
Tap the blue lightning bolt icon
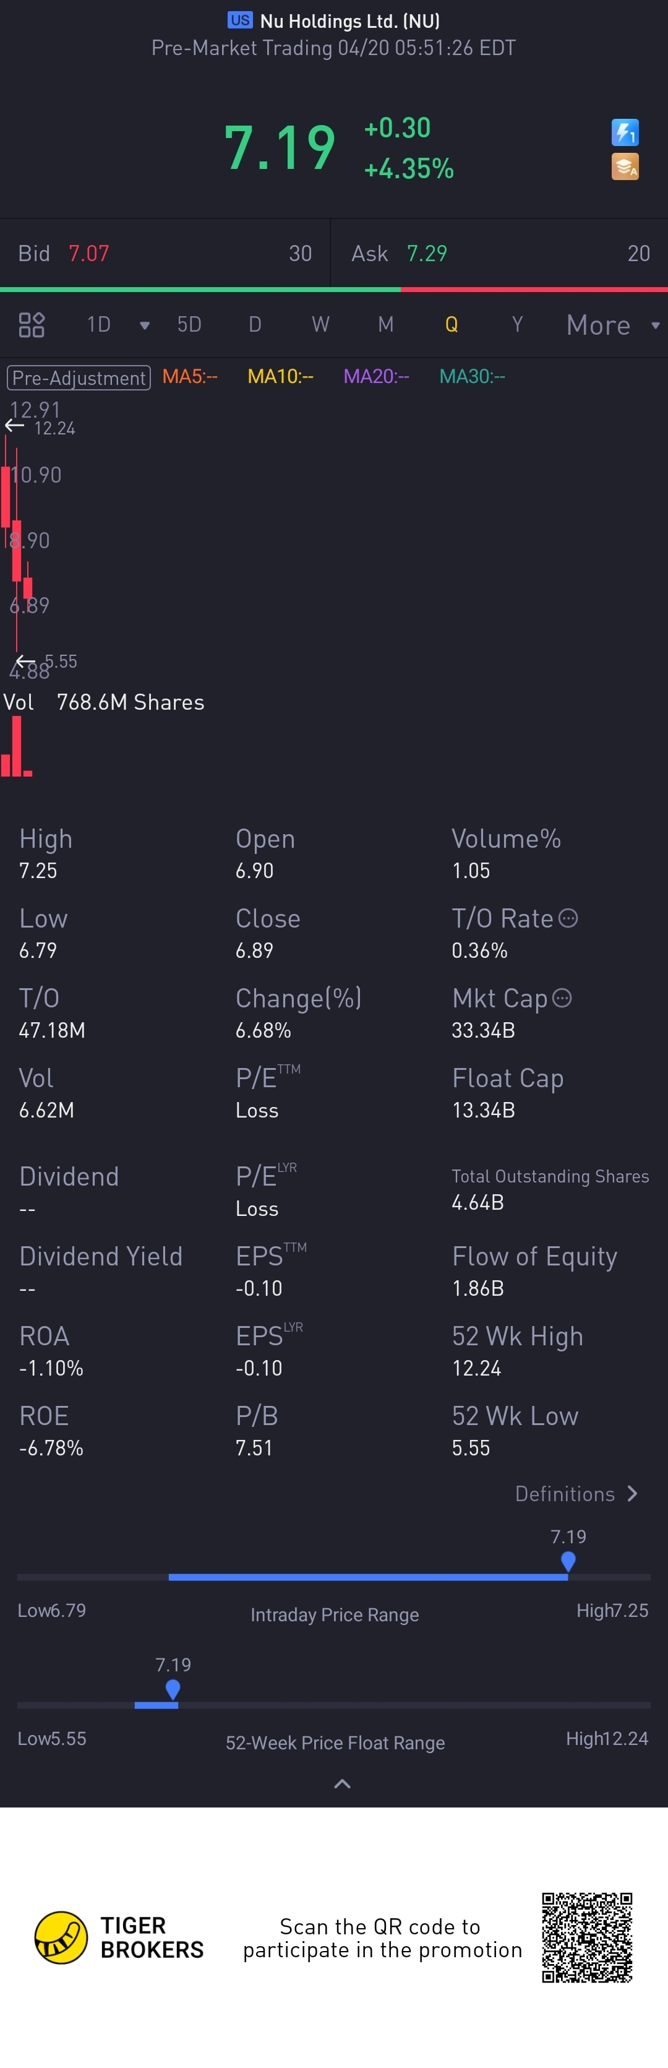point(625,132)
